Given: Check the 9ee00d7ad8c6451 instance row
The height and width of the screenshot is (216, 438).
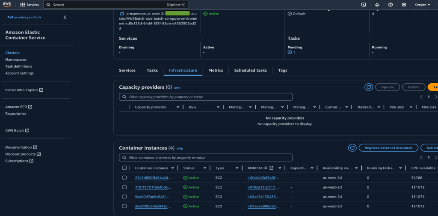Looking at the screenshot, I should [x=124, y=197].
